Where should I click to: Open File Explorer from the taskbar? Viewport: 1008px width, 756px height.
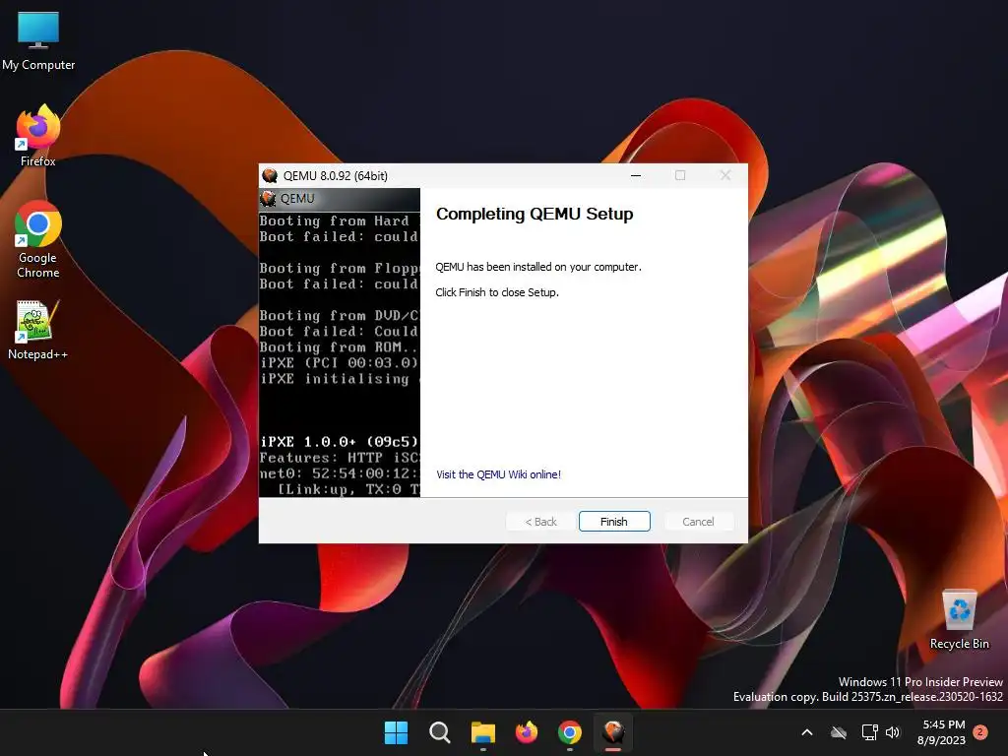482,732
